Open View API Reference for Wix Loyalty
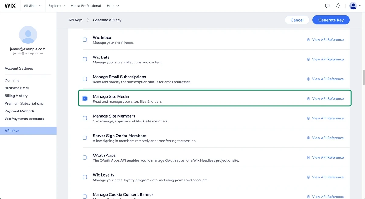This screenshot has height=199, width=365. click(x=328, y=177)
